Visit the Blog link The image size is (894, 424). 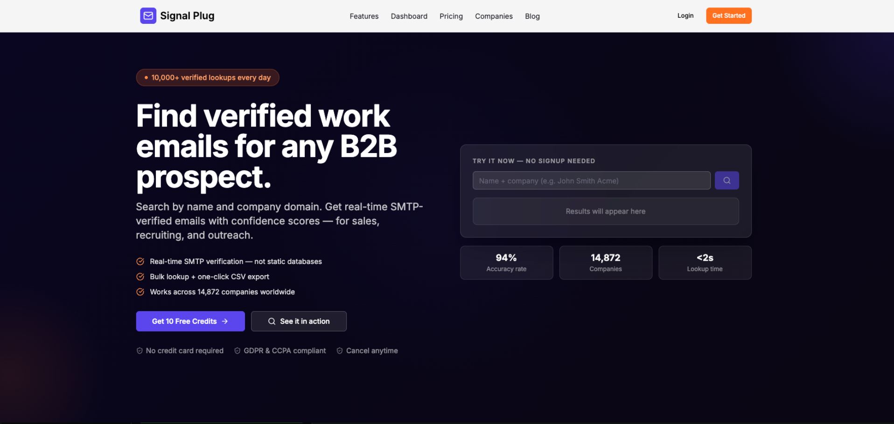click(532, 16)
